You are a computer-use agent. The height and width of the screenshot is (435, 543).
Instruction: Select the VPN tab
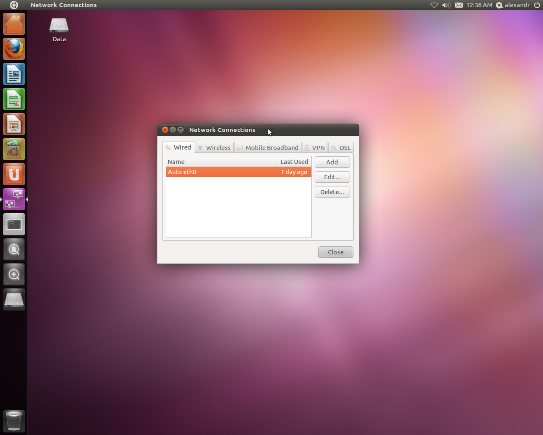coord(315,148)
